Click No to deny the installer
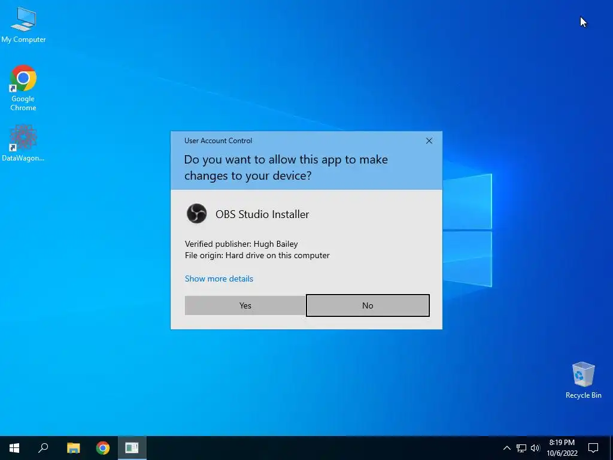Screen dimensions: 613x460 click(368, 305)
